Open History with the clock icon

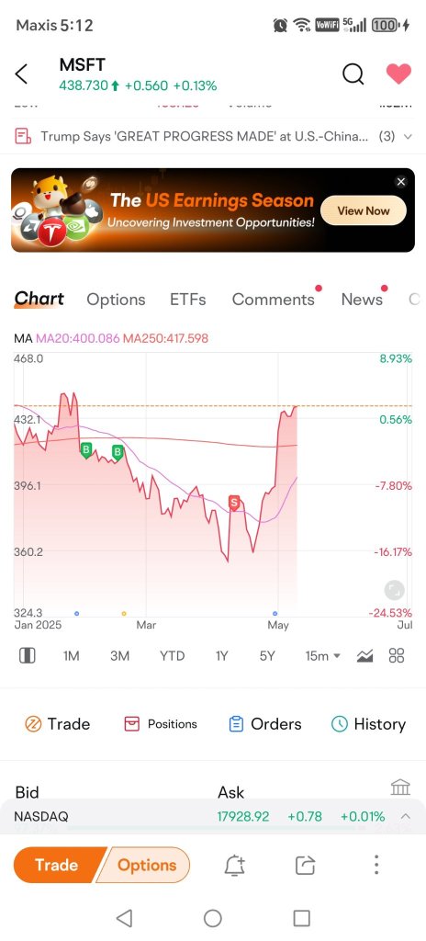368,724
